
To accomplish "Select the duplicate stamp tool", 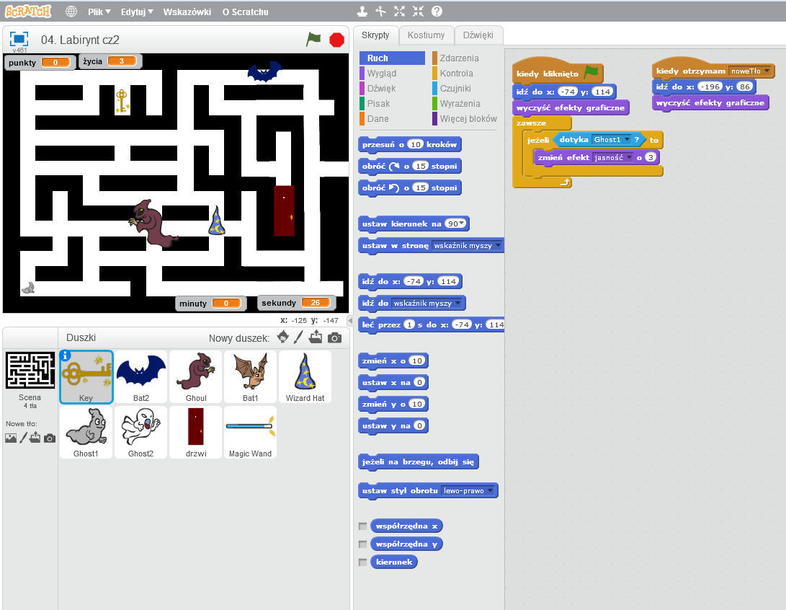I will 362,12.
